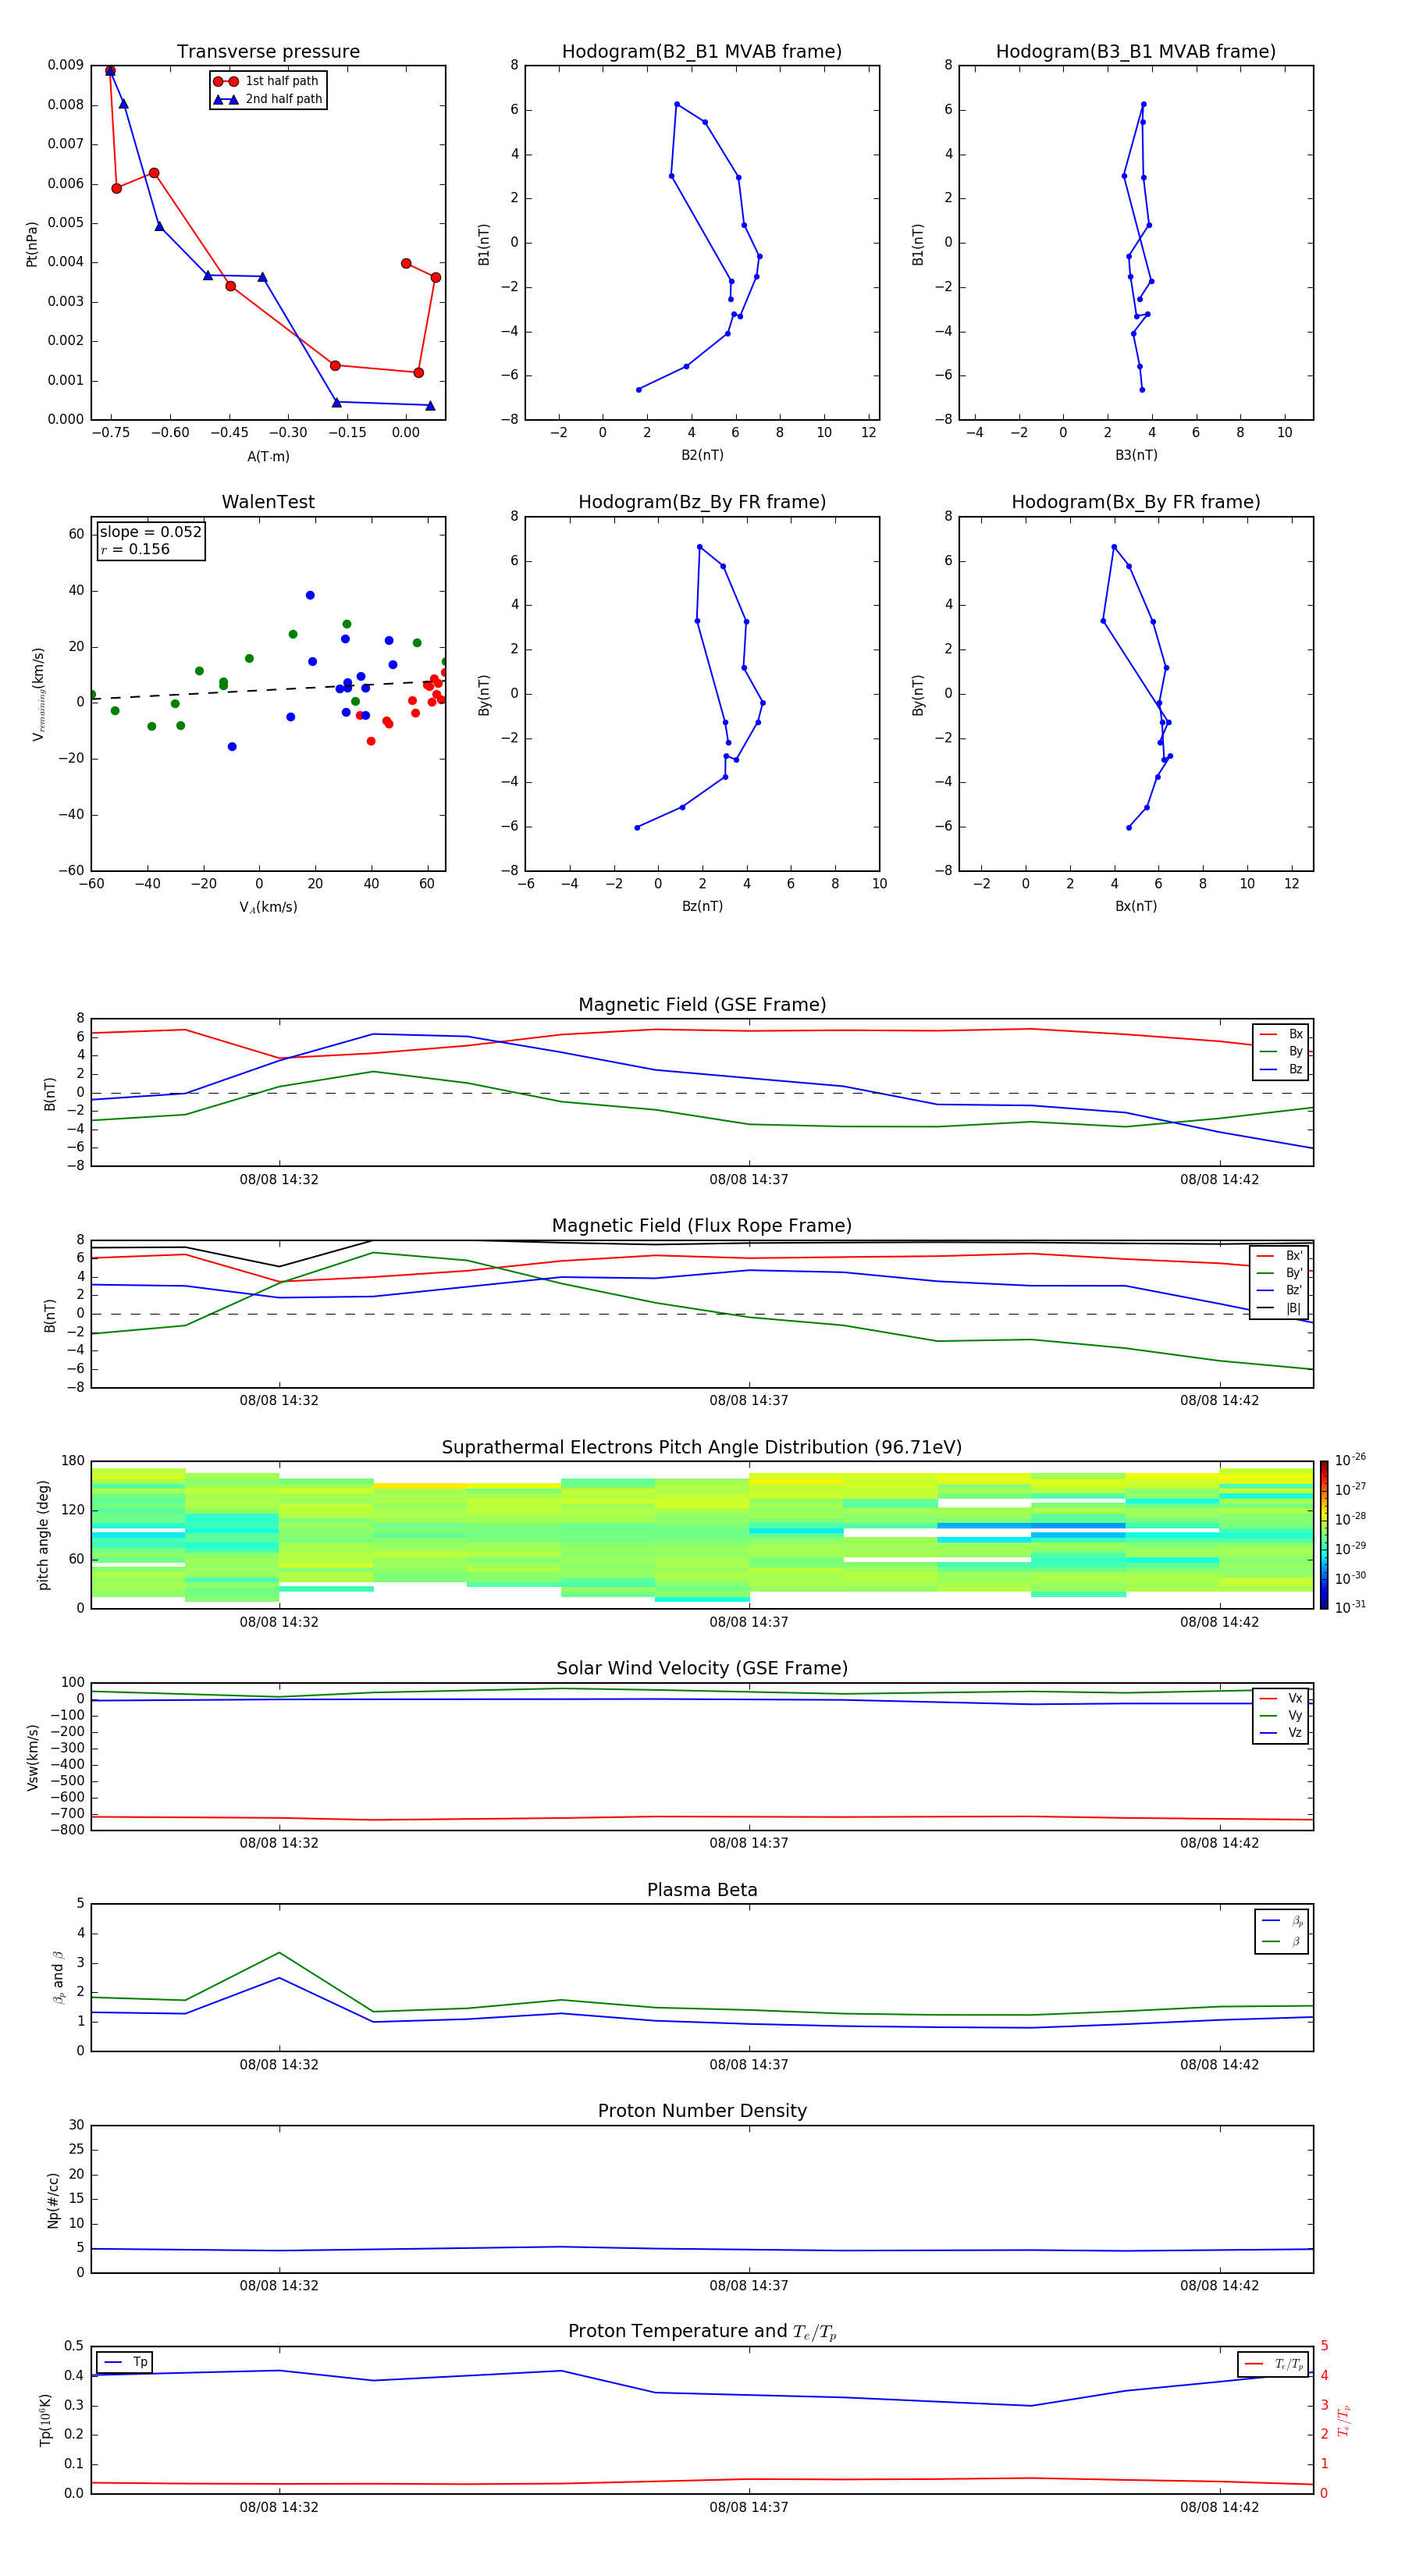
Task: Select 'Vx' in solar wind legend
Action: tap(1281, 1698)
